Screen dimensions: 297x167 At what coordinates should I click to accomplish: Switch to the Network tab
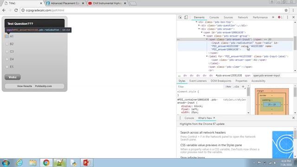(243, 17)
